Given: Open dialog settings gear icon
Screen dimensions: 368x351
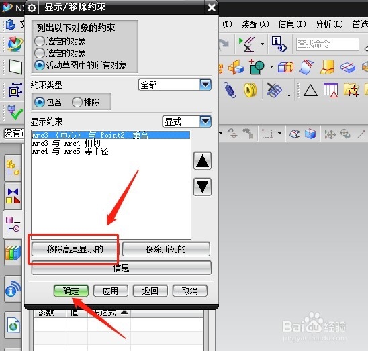Looking at the screenshot, I should 32,8.
